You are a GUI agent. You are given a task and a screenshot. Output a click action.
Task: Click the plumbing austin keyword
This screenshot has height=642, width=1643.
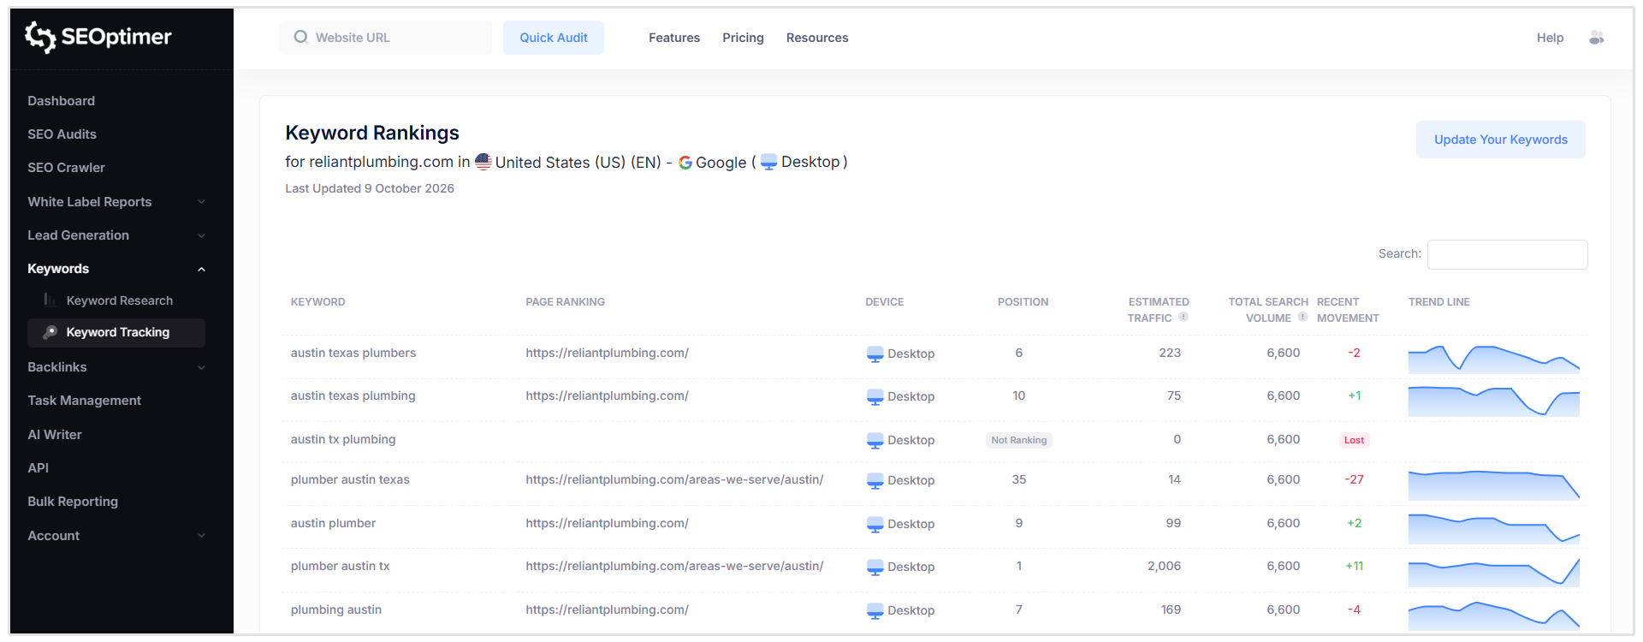coord(336,609)
